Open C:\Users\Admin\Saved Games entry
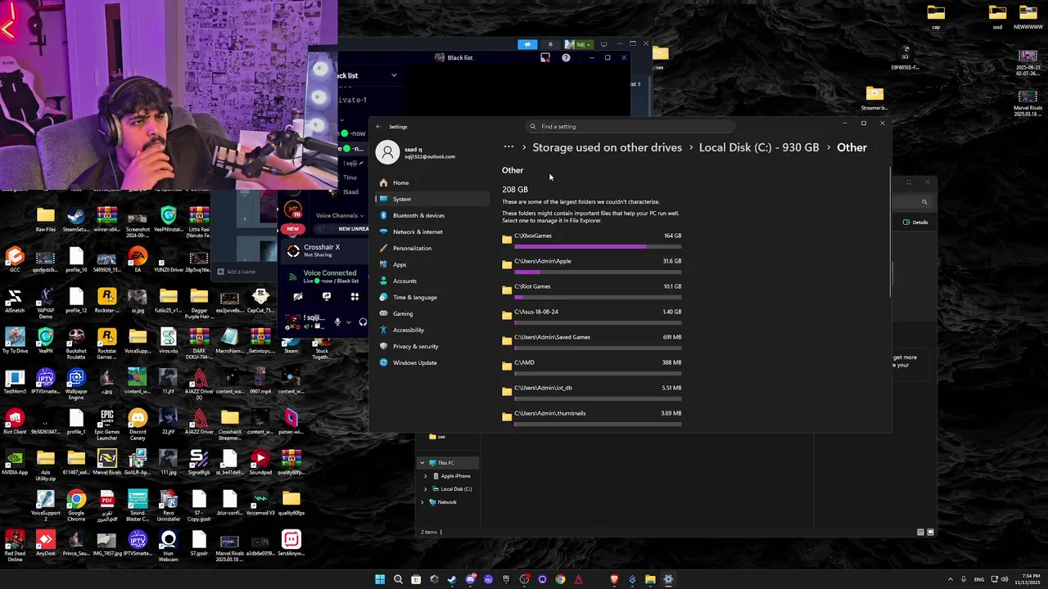Viewport: 1048px width, 589px height. coord(592,340)
